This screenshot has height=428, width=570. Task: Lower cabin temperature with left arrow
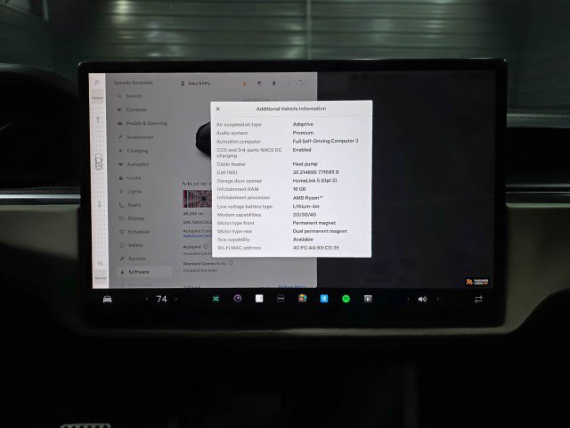click(147, 300)
